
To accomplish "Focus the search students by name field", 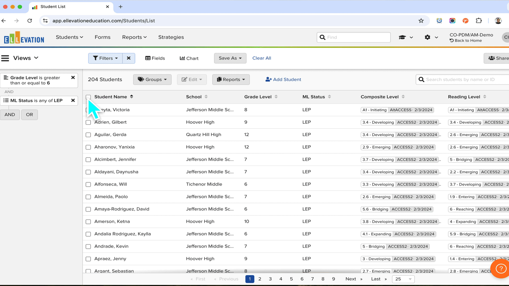I will 462,79.
